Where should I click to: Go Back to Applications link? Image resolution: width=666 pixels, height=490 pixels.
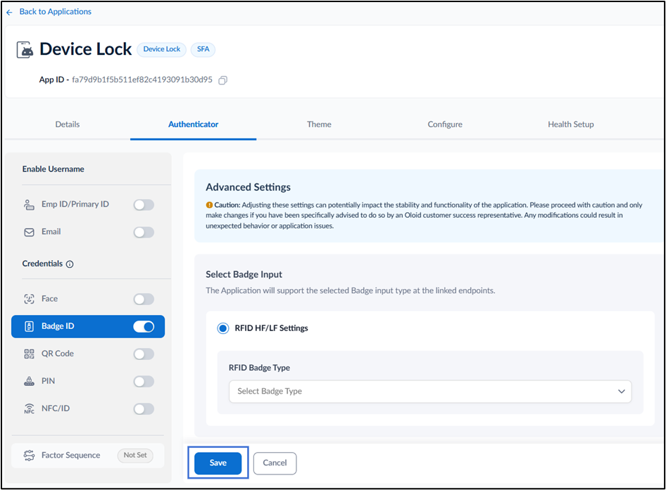click(x=55, y=12)
